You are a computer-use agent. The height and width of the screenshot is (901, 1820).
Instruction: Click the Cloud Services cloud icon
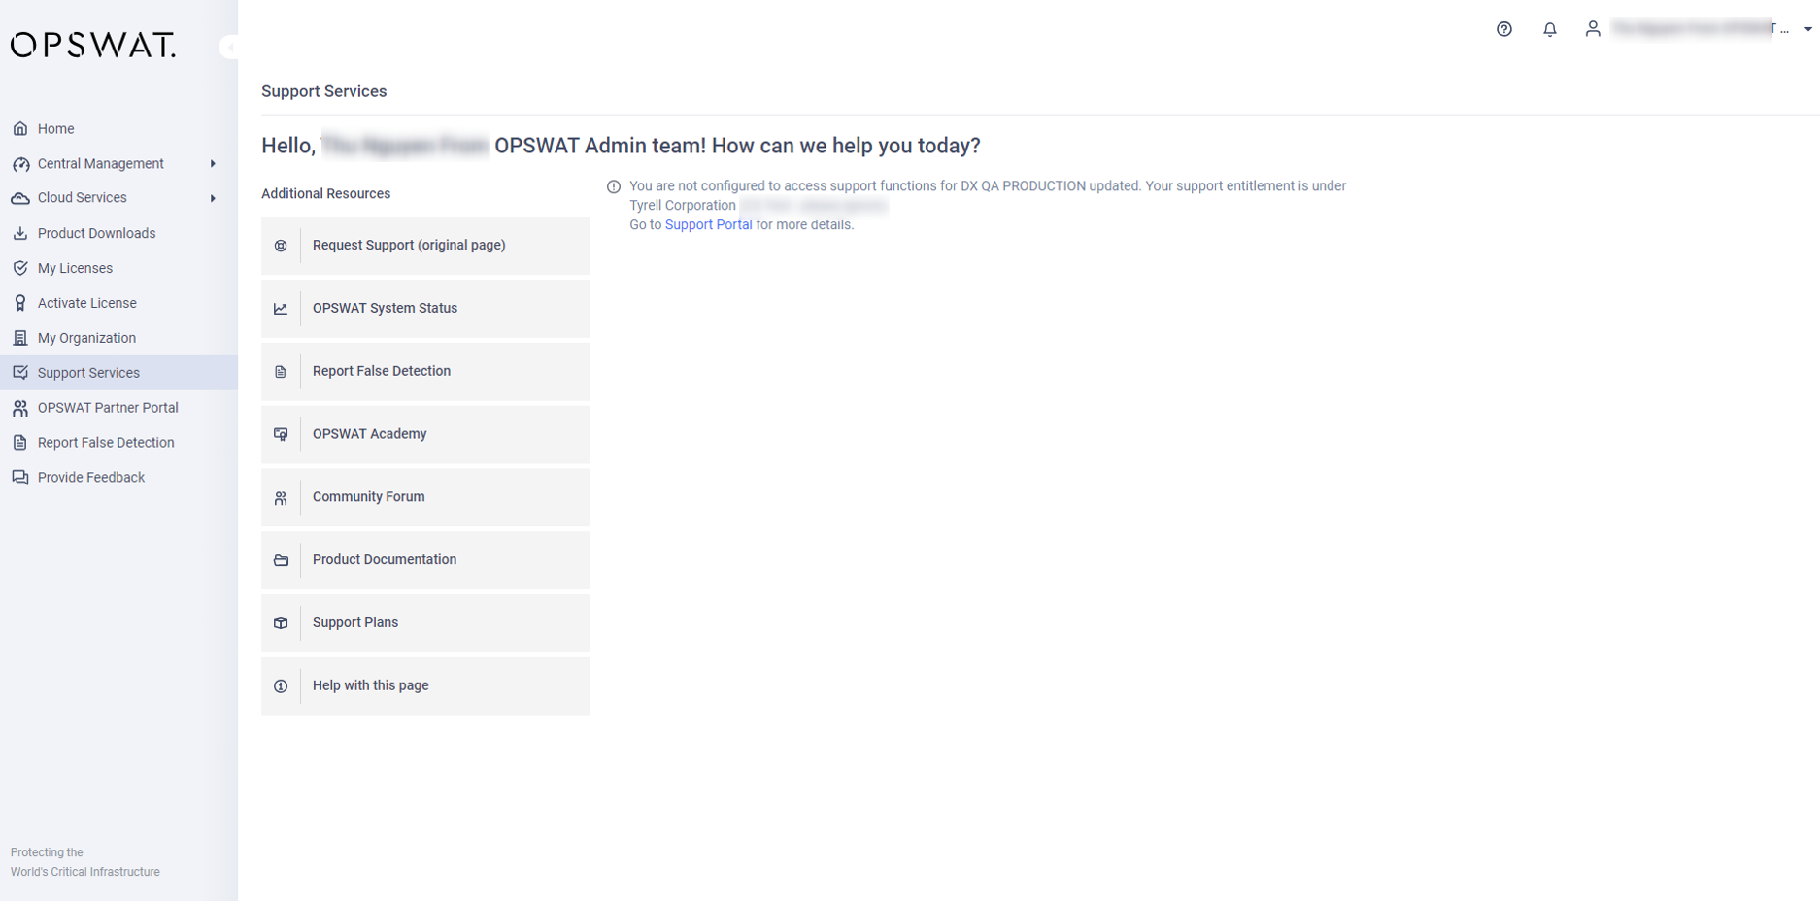(20, 198)
